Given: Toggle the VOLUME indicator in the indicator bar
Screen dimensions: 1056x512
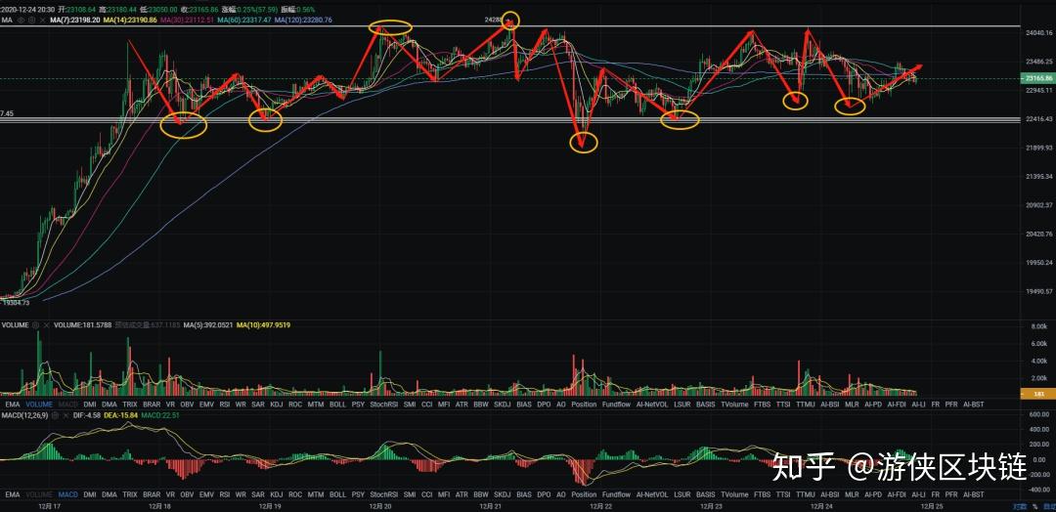Looking at the screenshot, I should tap(38, 404).
